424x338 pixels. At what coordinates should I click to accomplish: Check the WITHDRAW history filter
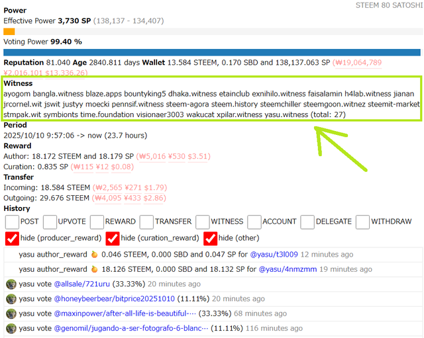click(x=362, y=222)
